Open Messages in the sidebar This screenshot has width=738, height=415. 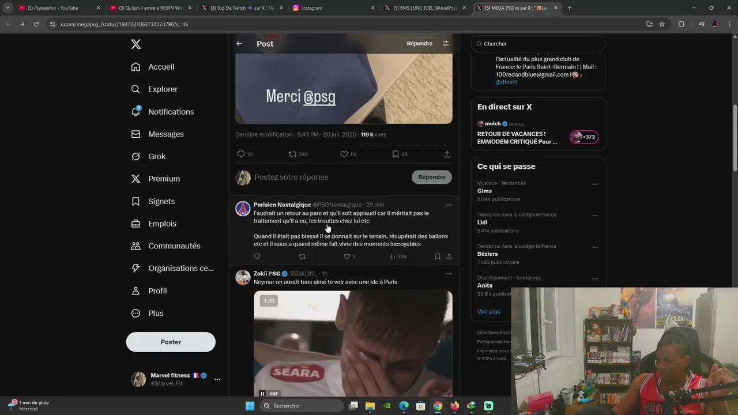[x=157, y=134]
